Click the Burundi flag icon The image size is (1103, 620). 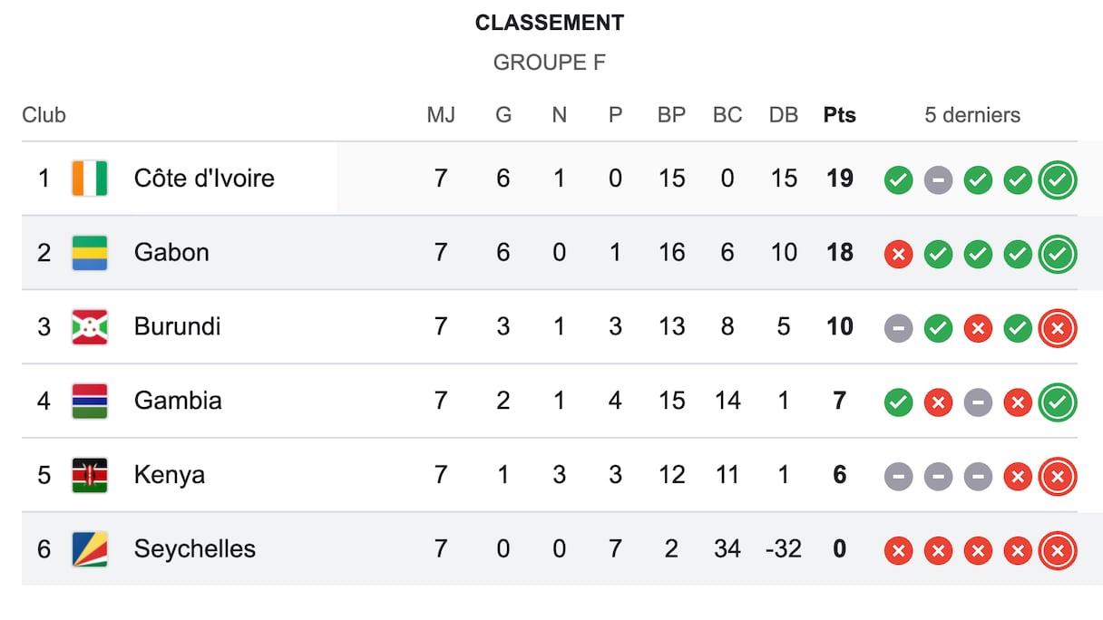point(90,327)
